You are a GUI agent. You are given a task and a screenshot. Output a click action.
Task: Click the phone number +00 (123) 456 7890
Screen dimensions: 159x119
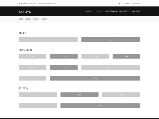tap(28, 3)
